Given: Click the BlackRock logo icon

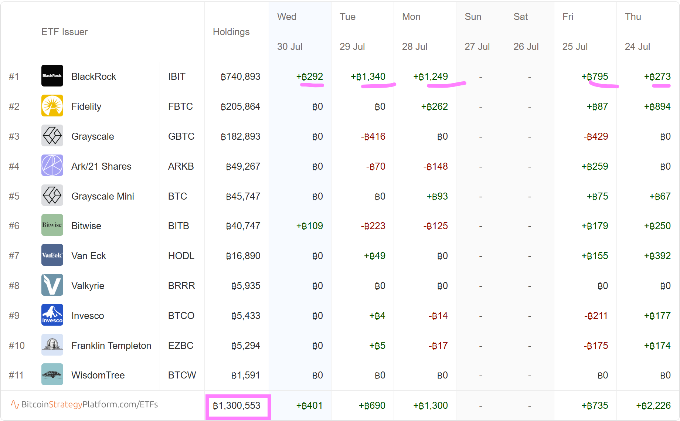Looking at the screenshot, I should [x=52, y=76].
